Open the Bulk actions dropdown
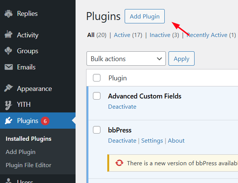This screenshot has height=183, width=238. pyautogui.click(x=126, y=58)
